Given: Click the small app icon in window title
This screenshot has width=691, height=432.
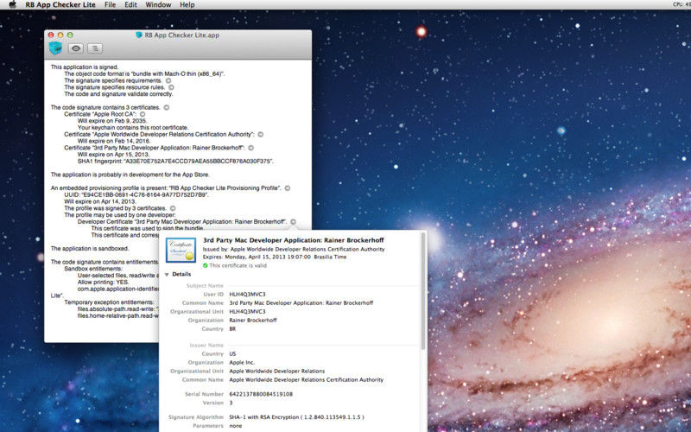Looking at the screenshot, I should tap(139, 35).
